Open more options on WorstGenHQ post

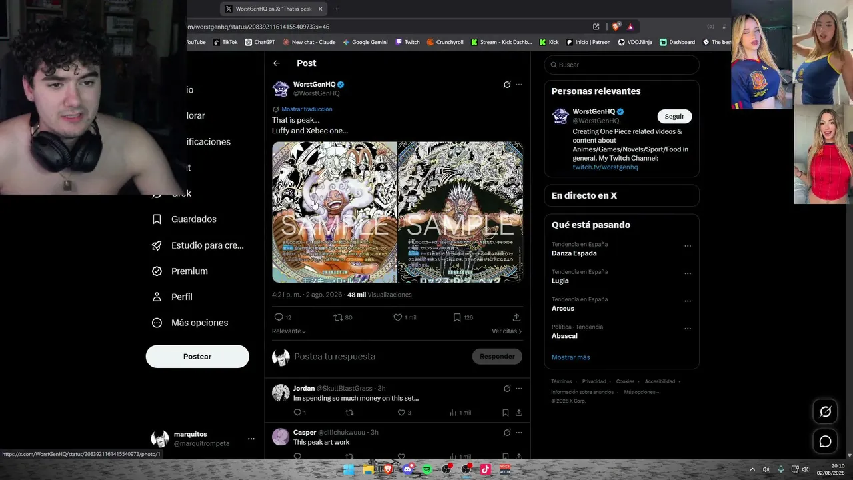[x=519, y=85]
